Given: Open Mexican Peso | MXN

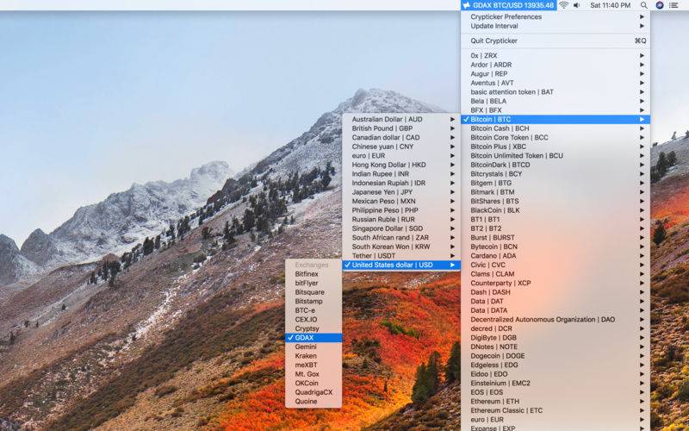Looking at the screenshot, I should [x=401, y=201].
